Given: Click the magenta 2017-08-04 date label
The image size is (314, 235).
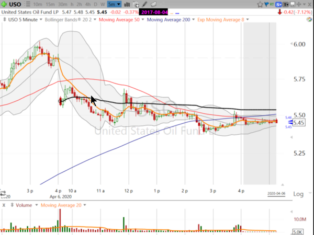Looking at the screenshot, I should (153, 12).
